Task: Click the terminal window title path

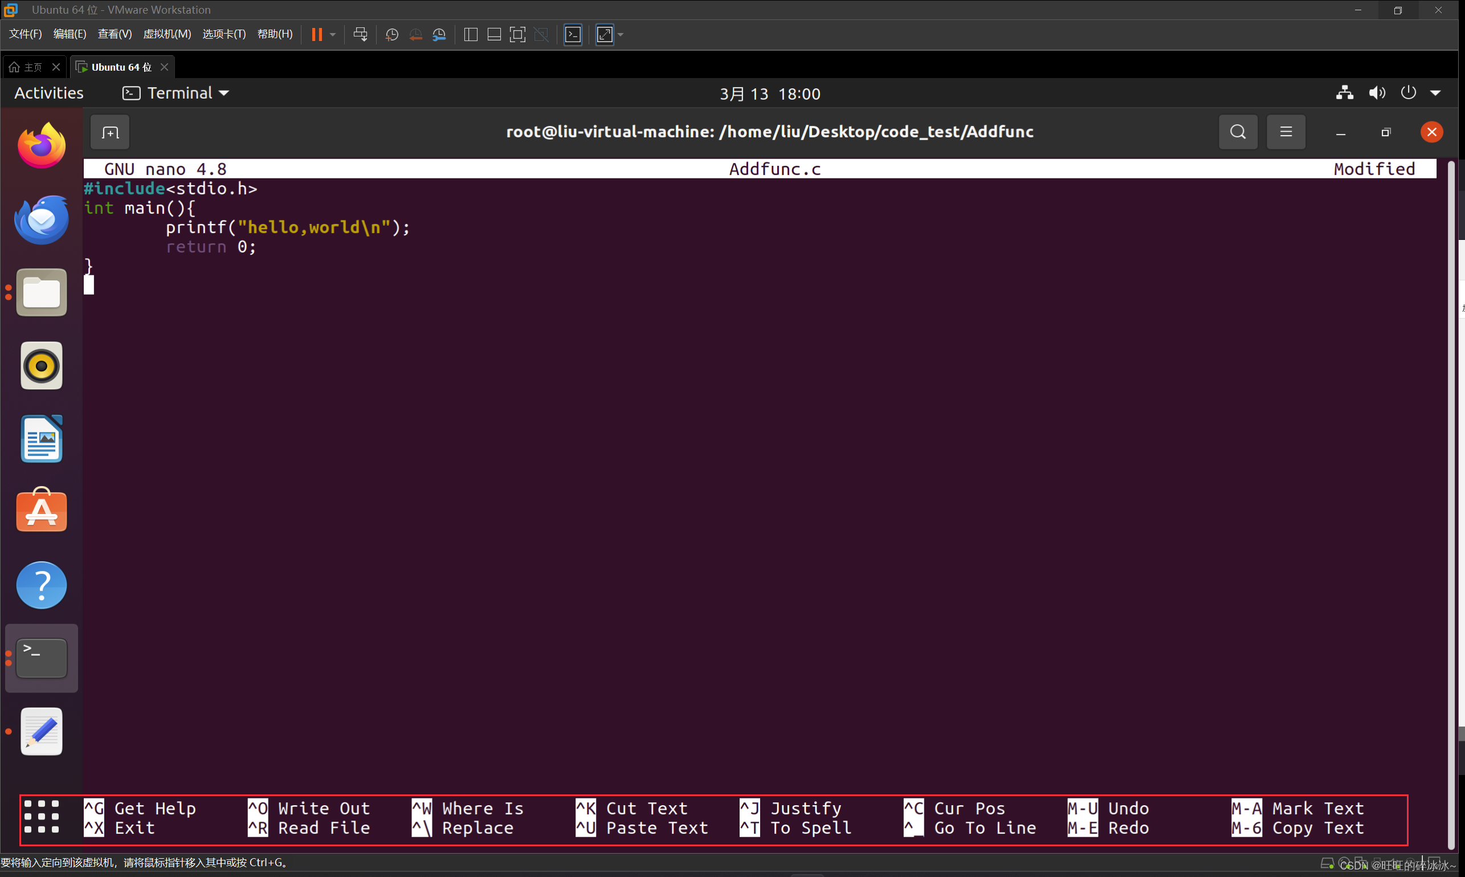Action: (x=769, y=132)
